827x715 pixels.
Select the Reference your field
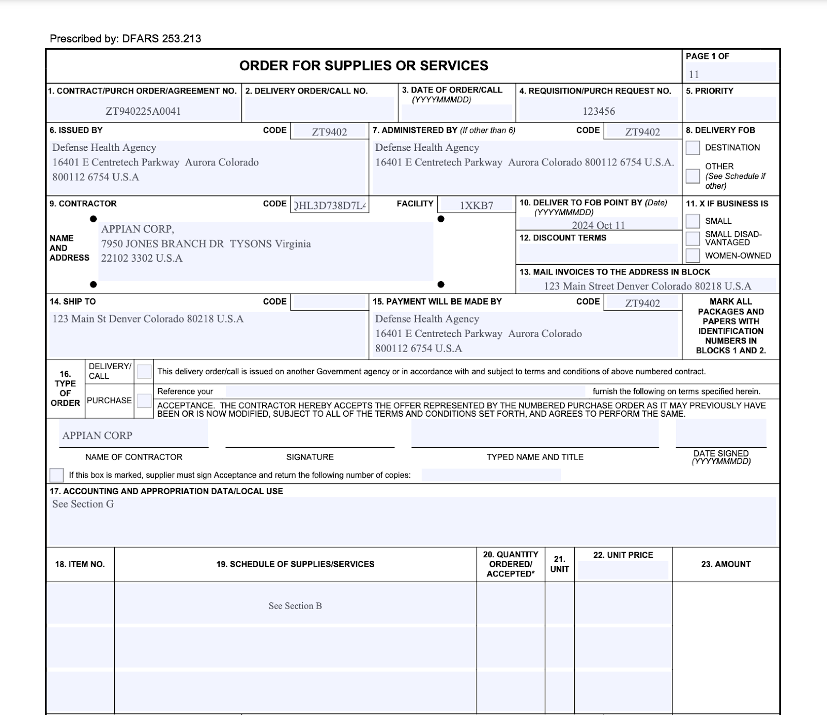[x=405, y=391]
